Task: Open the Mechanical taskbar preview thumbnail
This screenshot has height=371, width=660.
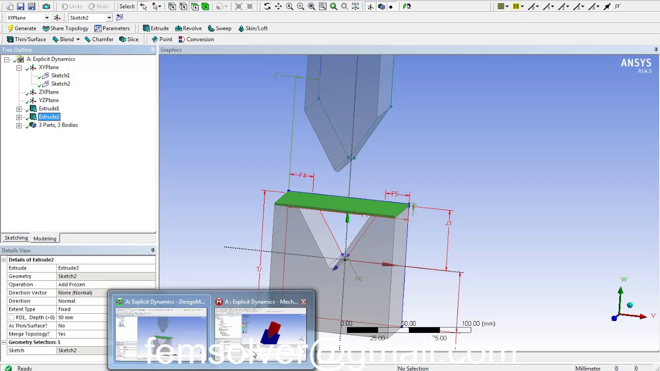Action: click(x=261, y=334)
